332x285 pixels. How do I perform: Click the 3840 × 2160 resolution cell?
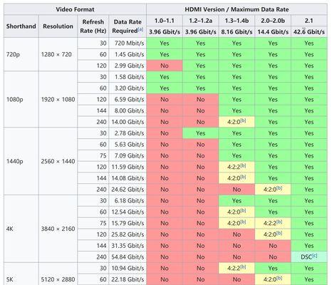58,229
